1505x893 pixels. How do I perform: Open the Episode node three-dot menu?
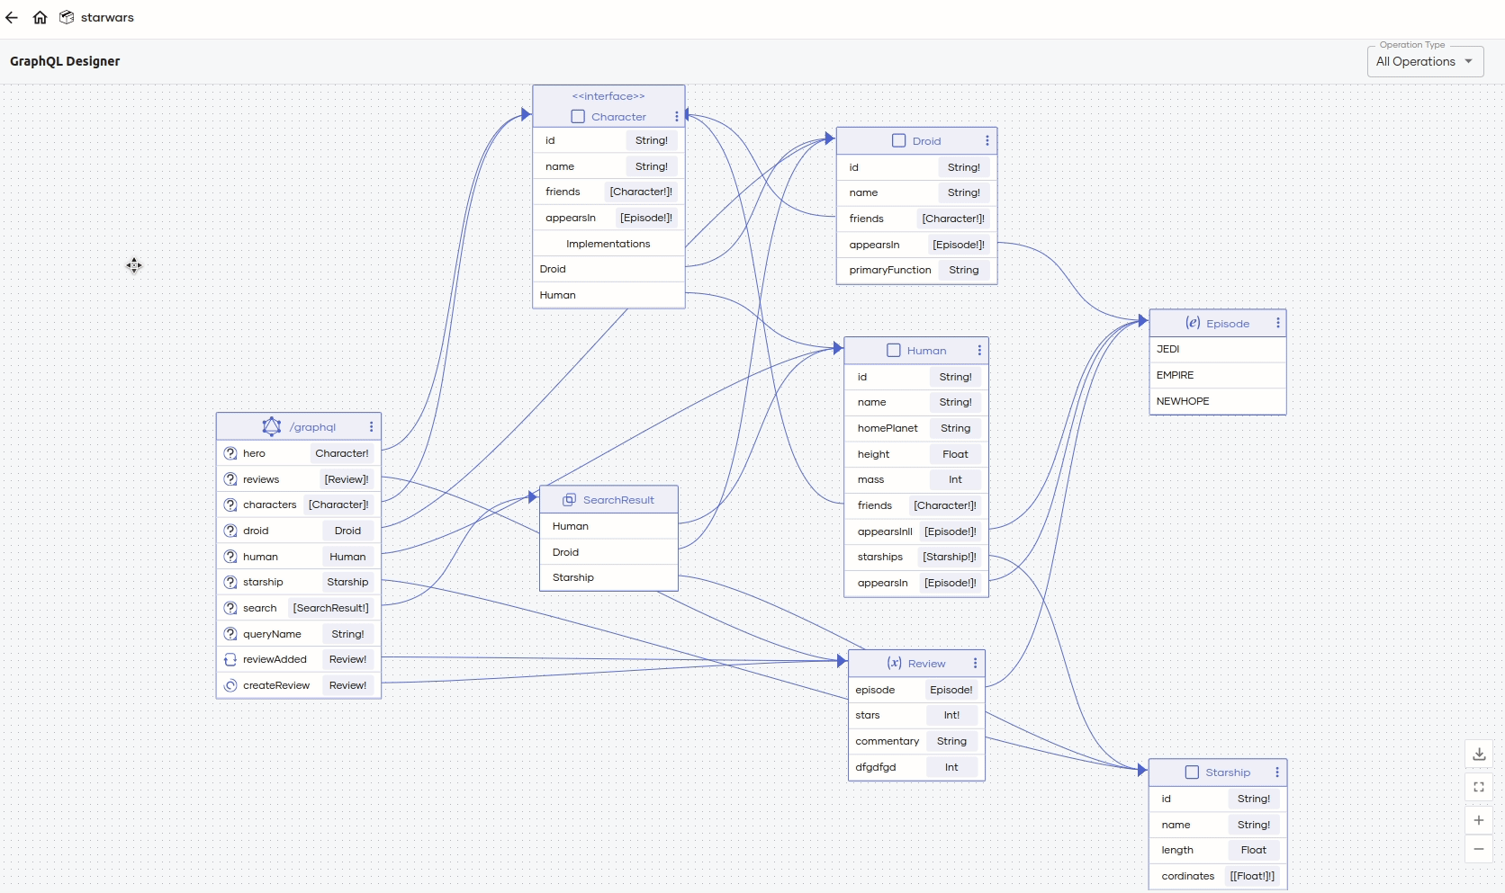click(x=1277, y=323)
